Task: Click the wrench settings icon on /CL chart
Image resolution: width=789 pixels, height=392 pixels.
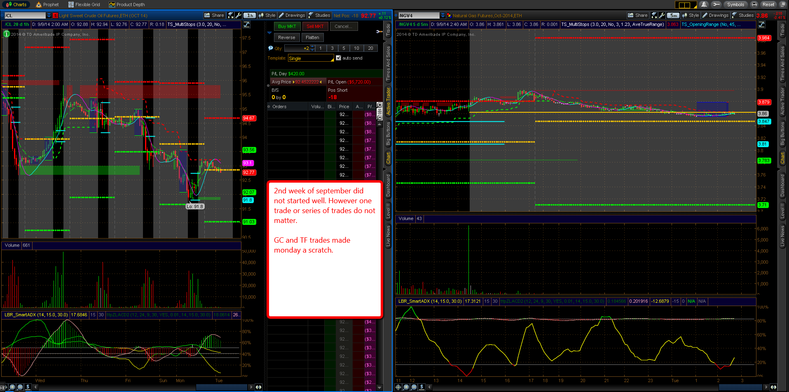Action: pyautogui.click(x=239, y=15)
